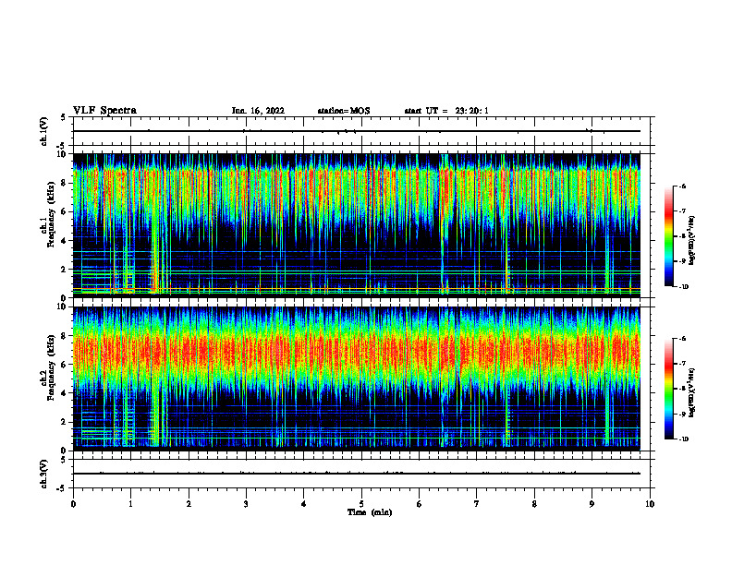This screenshot has height=565, width=732.
Task: Click time axis tick label "3"
Action: [x=246, y=504]
